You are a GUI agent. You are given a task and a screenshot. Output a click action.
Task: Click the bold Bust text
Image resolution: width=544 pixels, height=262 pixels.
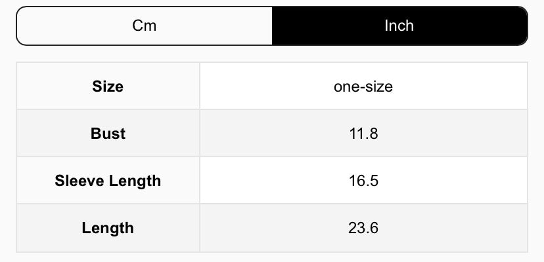tap(108, 134)
